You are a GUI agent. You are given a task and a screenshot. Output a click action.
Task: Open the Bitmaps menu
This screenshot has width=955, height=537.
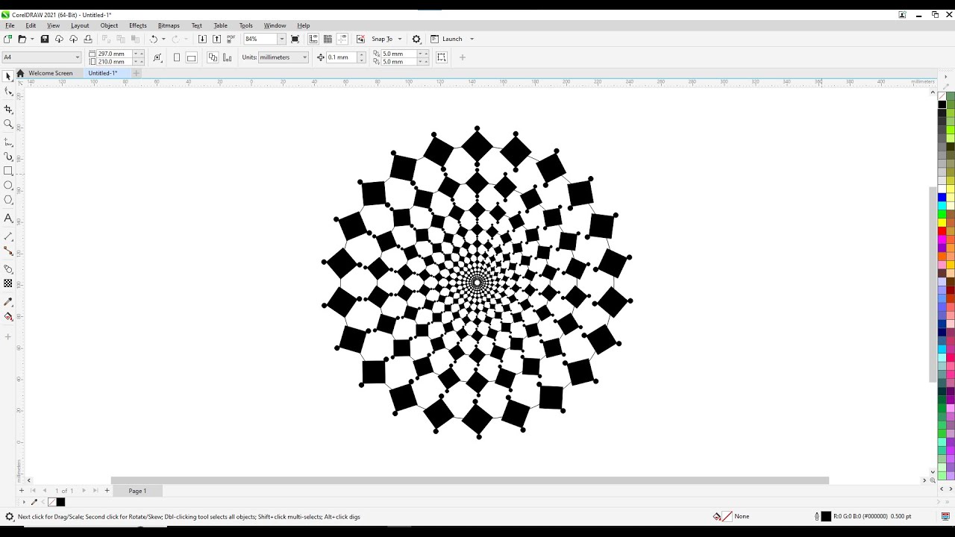[169, 25]
